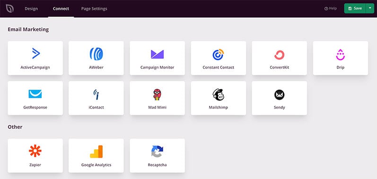Select the Campaign Monitor label

pyautogui.click(x=157, y=68)
